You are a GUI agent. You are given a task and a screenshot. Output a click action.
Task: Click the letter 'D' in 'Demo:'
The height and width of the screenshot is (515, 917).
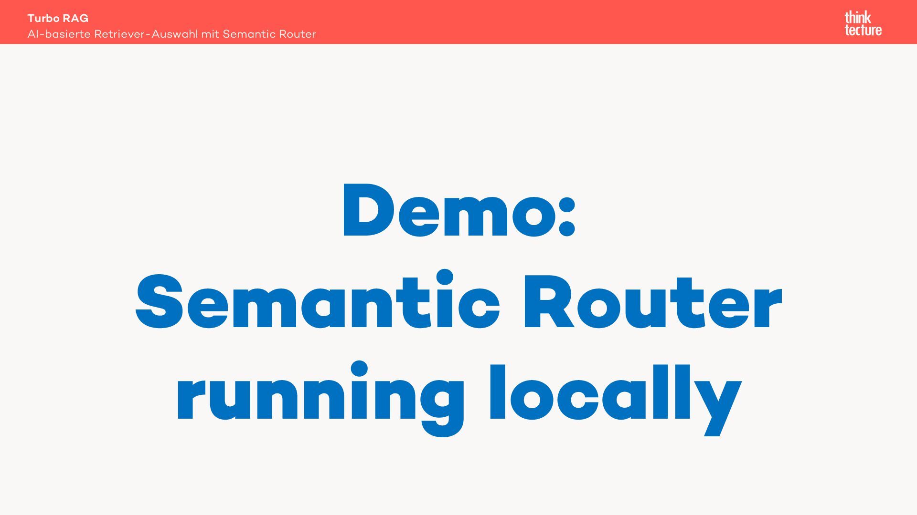368,211
